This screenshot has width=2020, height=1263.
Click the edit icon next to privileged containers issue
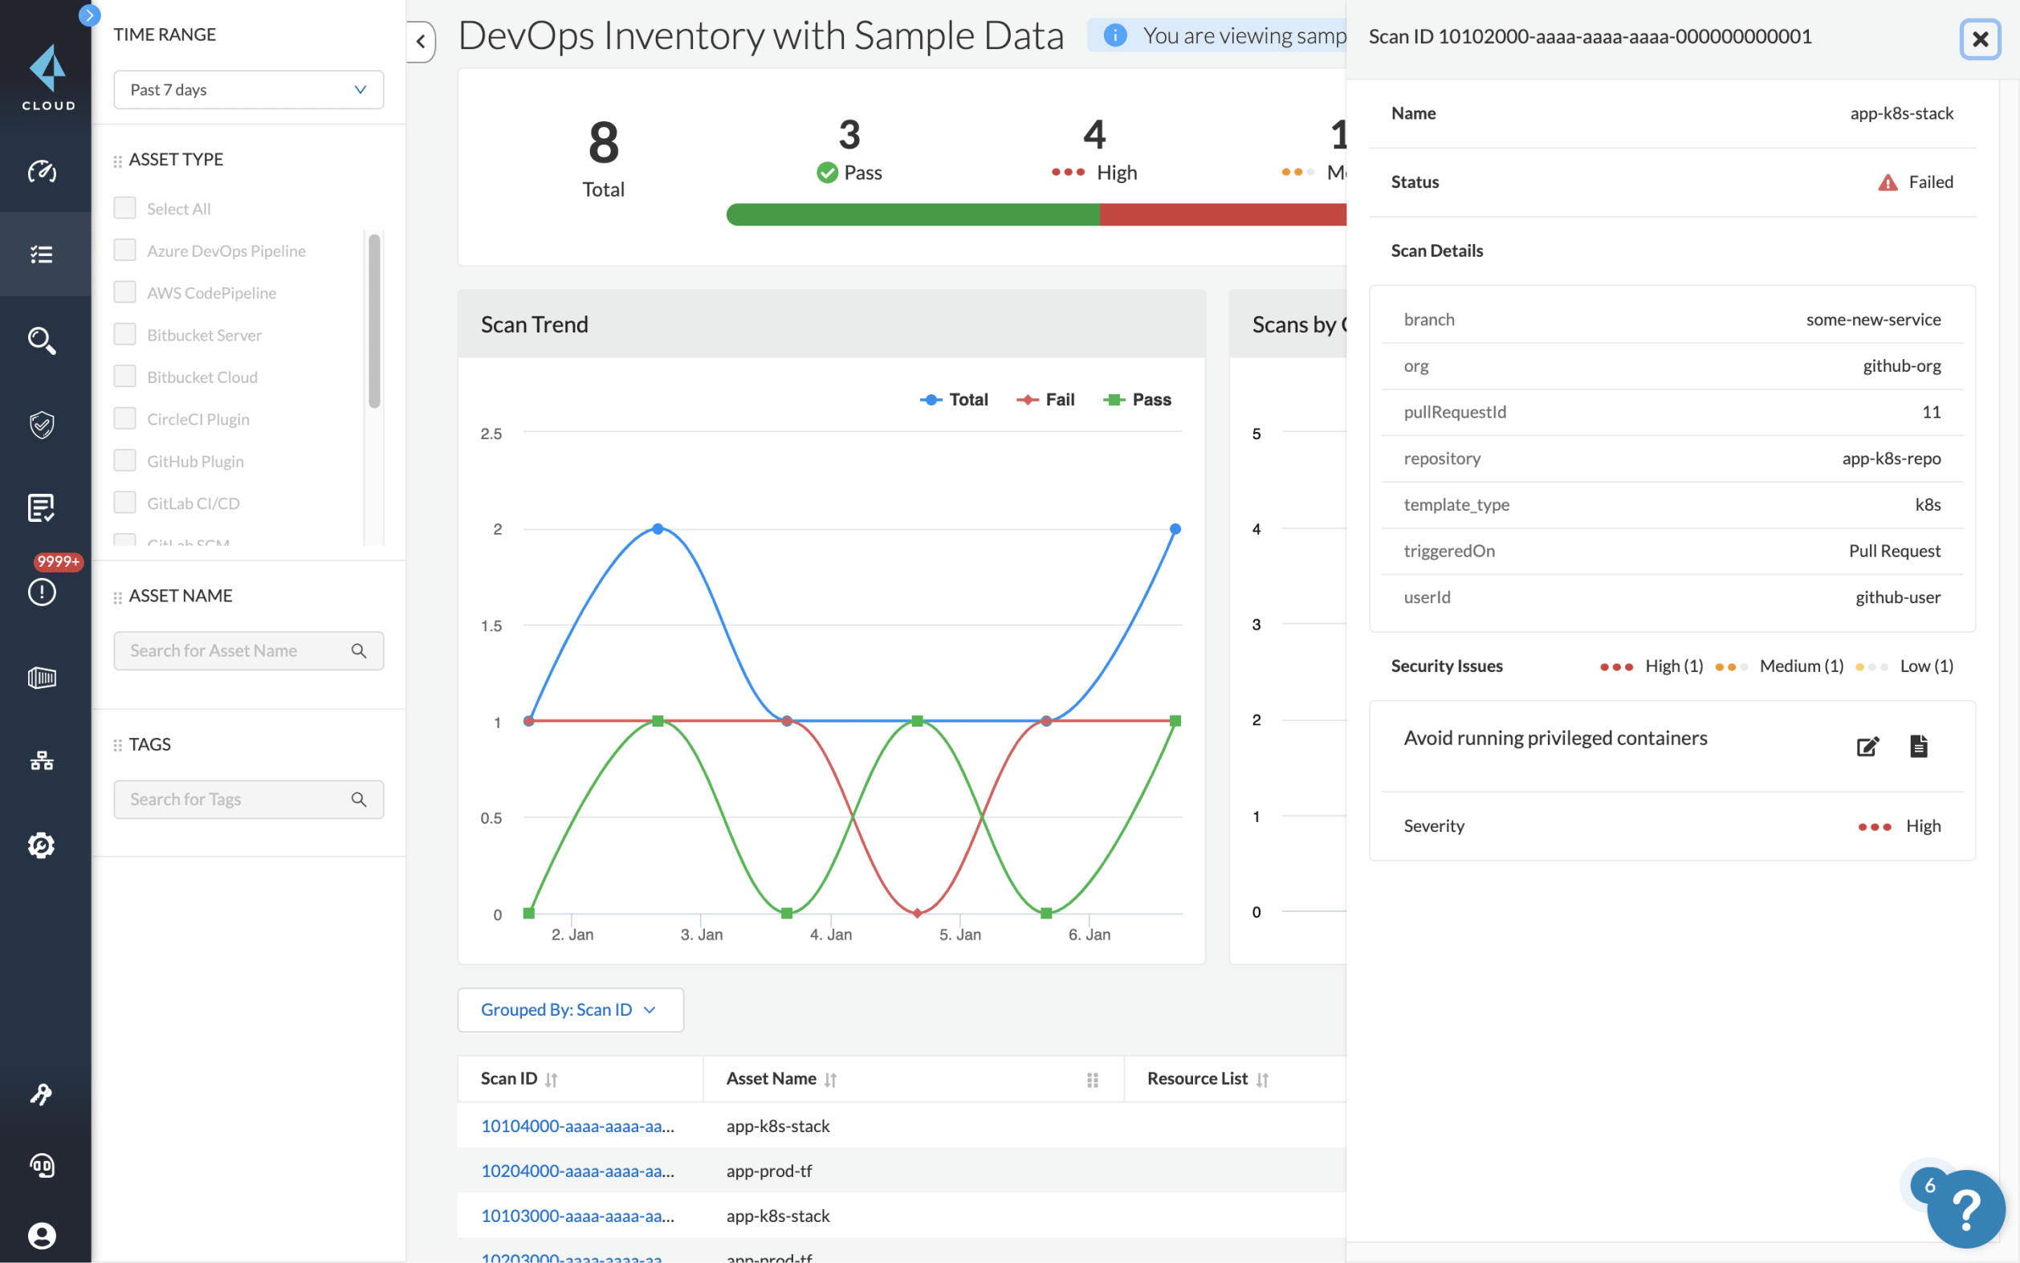pyautogui.click(x=1869, y=744)
